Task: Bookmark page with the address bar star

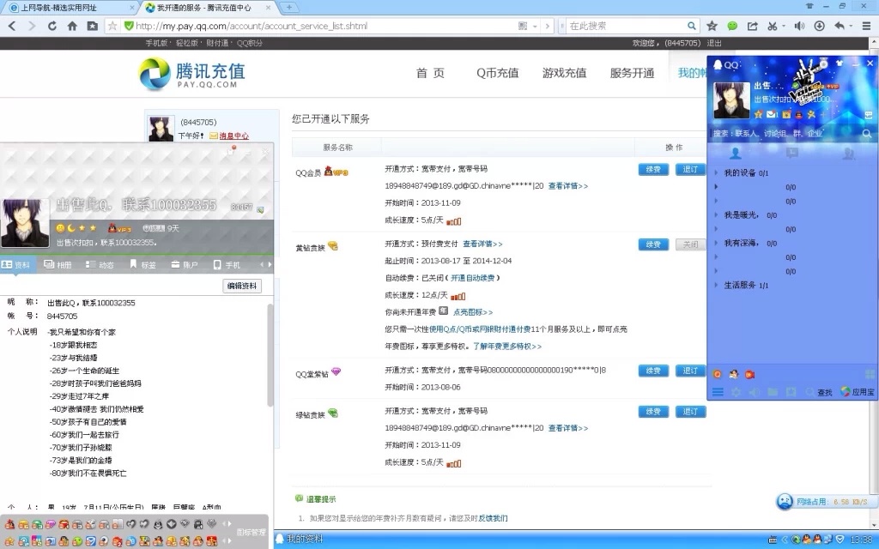Action: coord(112,26)
